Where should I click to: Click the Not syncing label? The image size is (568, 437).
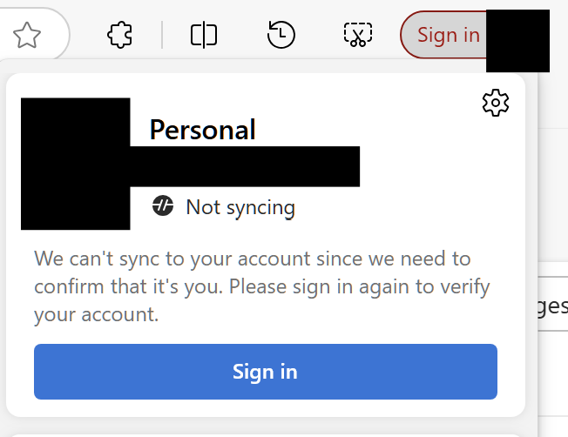[x=240, y=207]
